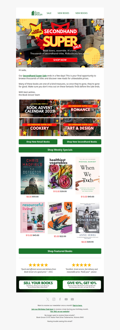Click Shop Weekly Specials button
Image resolution: width=120 pixels, height=330 pixels.
60,150
